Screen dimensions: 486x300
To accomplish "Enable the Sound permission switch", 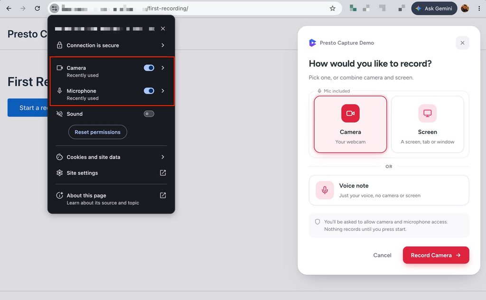I will coord(149,114).
